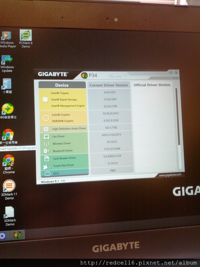200x267 pixels.
Task: Click the BIOS chip icon
Action: click(x=48, y=173)
